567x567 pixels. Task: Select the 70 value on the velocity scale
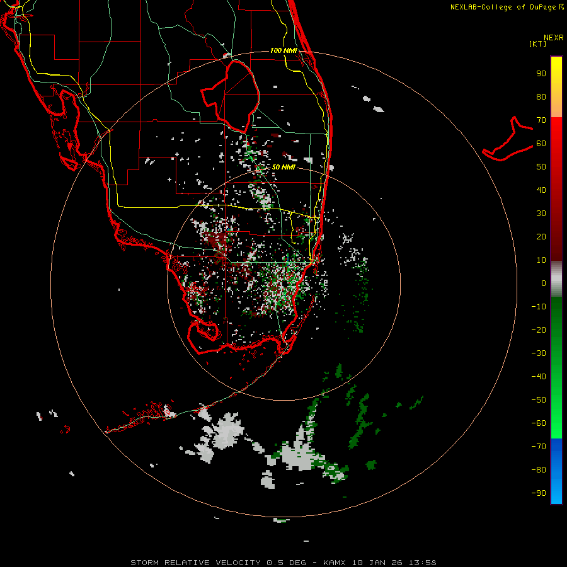[x=541, y=120]
